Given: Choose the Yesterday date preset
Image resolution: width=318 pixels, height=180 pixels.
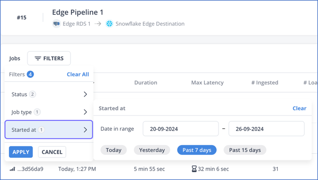Looking at the screenshot, I should (152, 150).
